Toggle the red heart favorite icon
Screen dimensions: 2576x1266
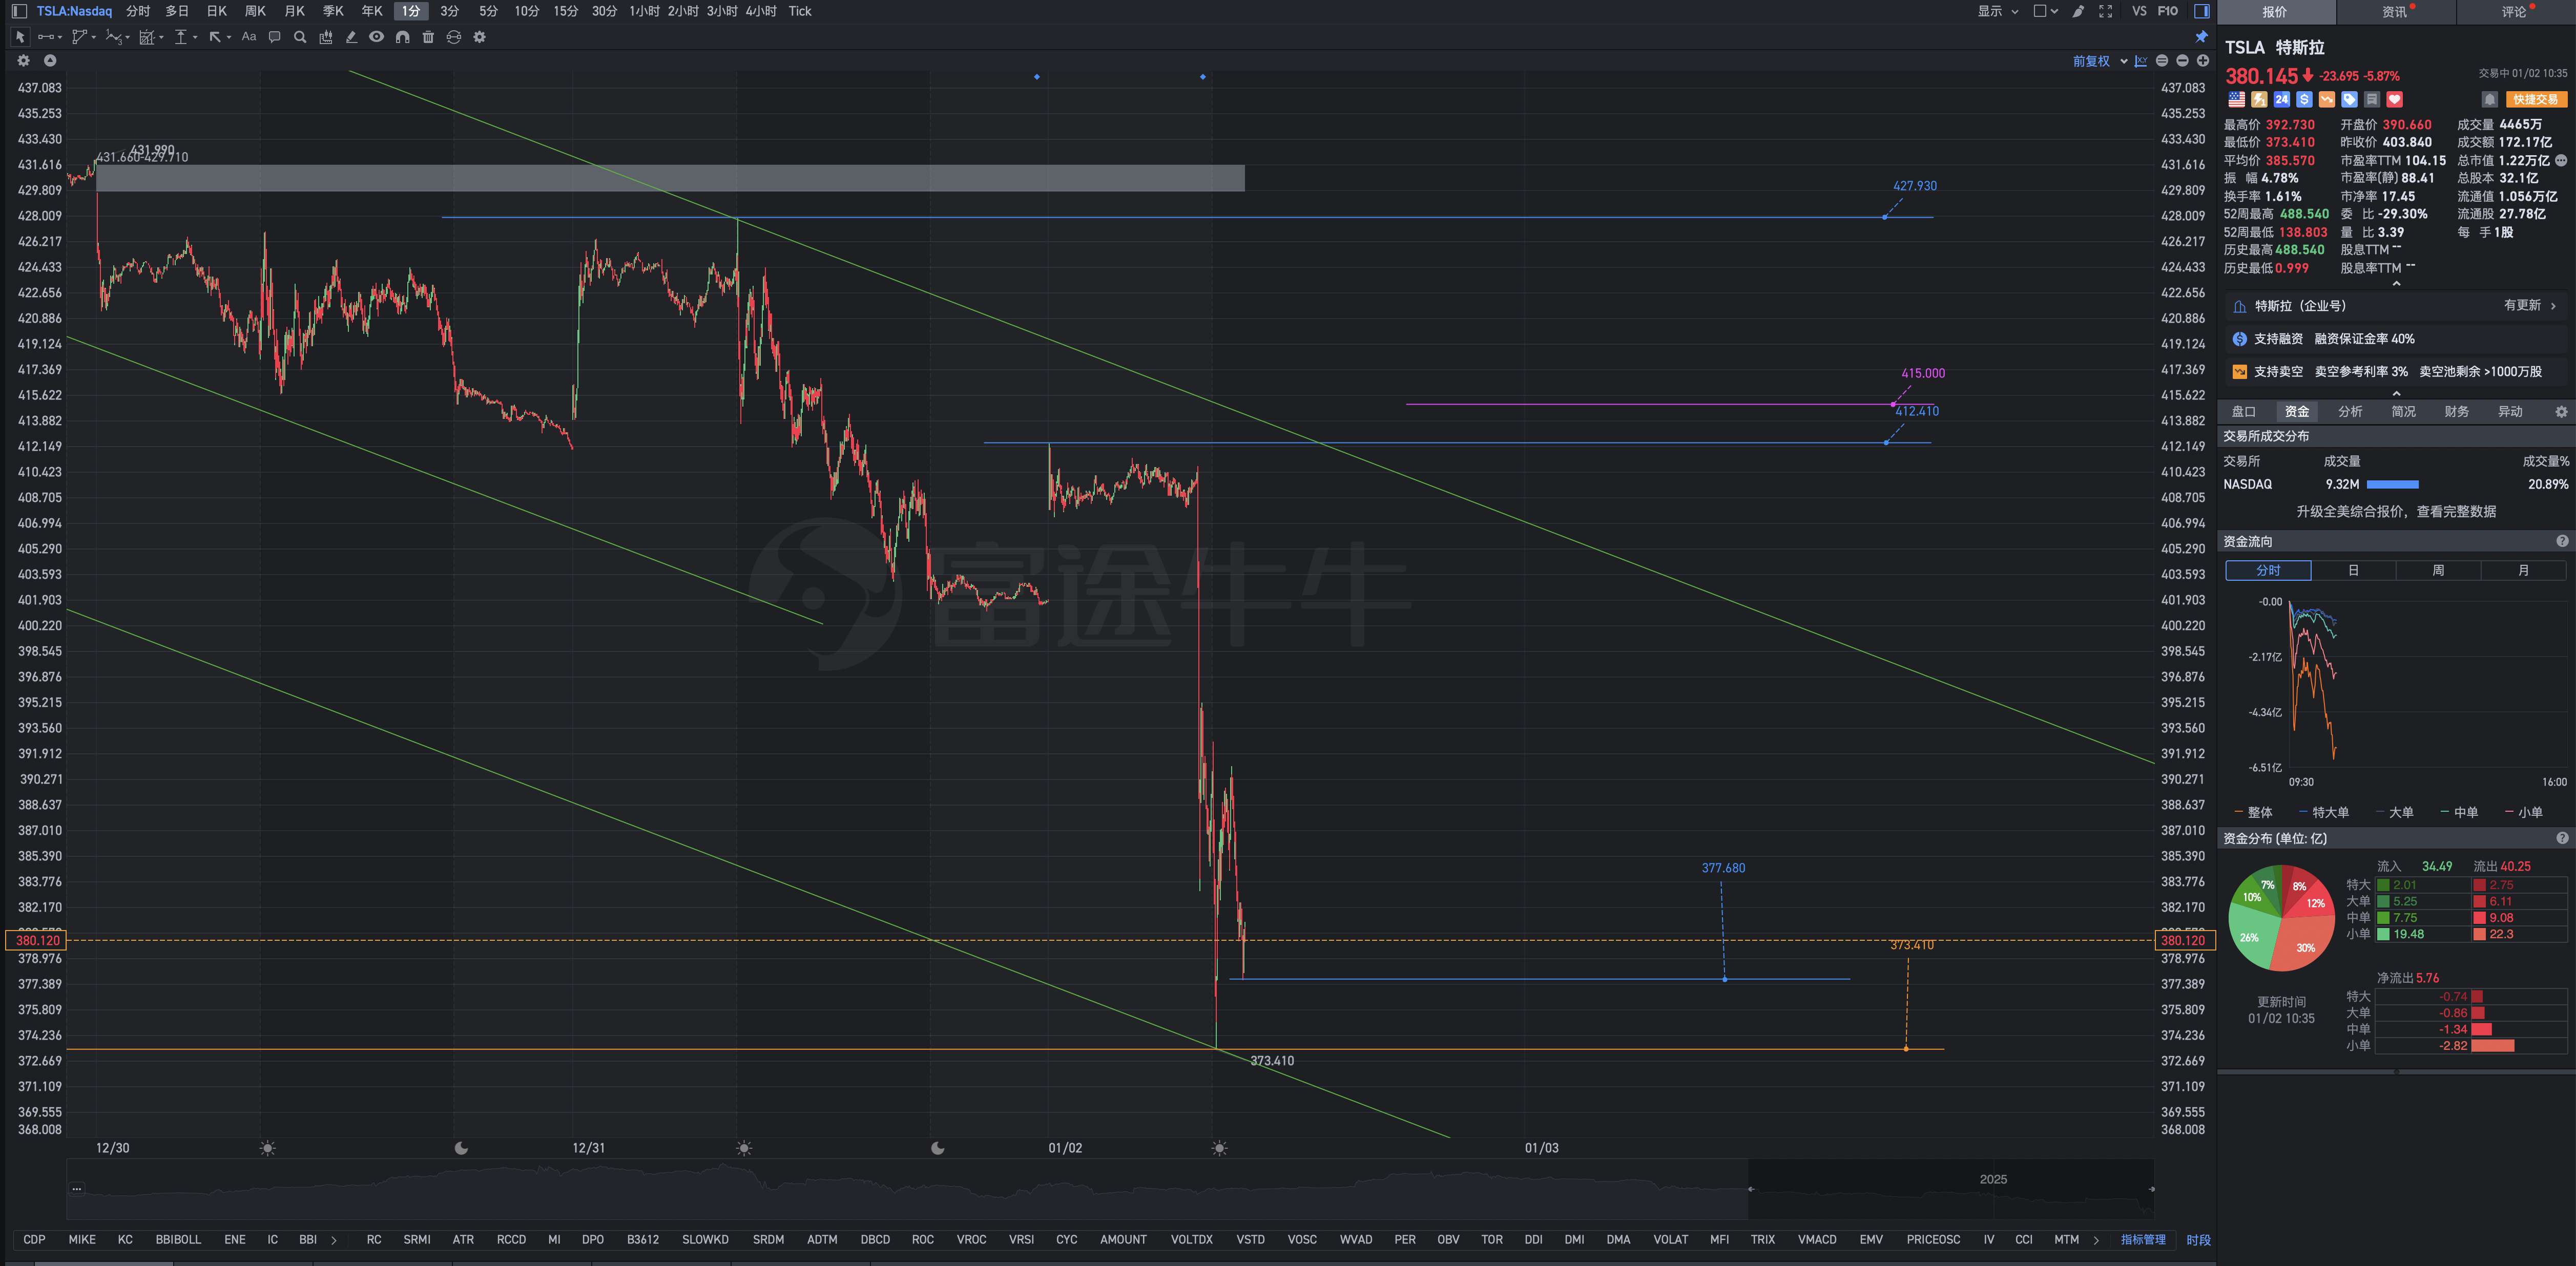pos(2394,100)
